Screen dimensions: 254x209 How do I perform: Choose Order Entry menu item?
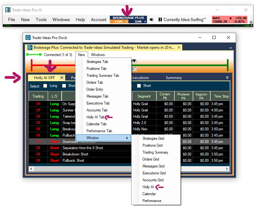[95, 89]
